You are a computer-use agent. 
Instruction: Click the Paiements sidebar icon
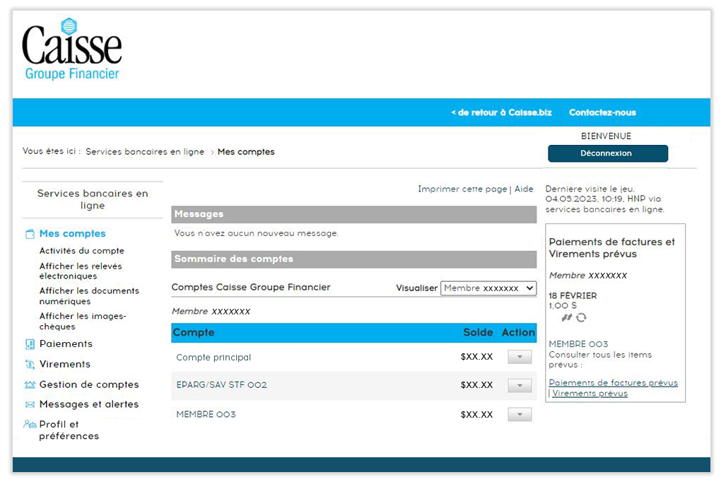click(x=30, y=344)
